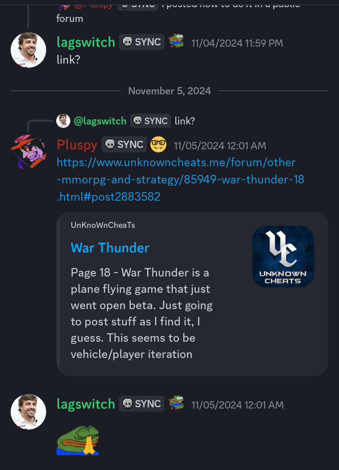Viewport: 339px width, 470px height.
Task: Open lagswitch's avatar on the 11:59 PM message
Action: coord(28,50)
